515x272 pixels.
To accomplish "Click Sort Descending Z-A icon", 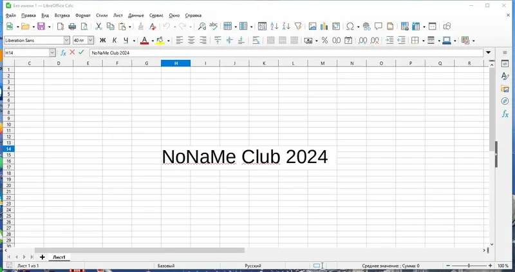I will coord(286,26).
